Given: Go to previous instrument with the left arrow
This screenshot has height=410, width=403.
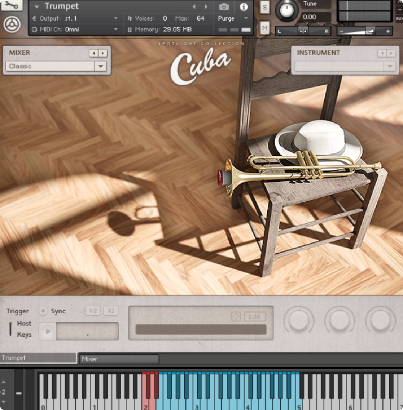Looking at the screenshot, I should [x=194, y=6].
